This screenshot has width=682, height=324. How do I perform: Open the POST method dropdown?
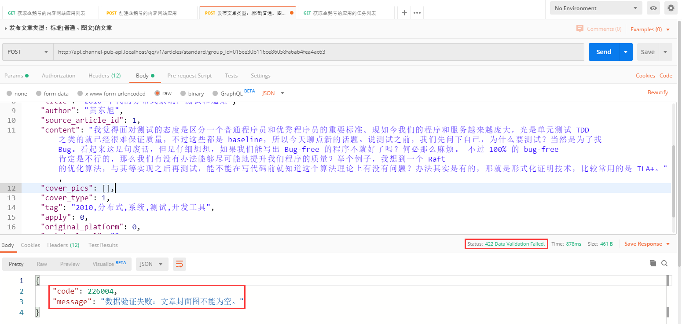tap(28, 52)
